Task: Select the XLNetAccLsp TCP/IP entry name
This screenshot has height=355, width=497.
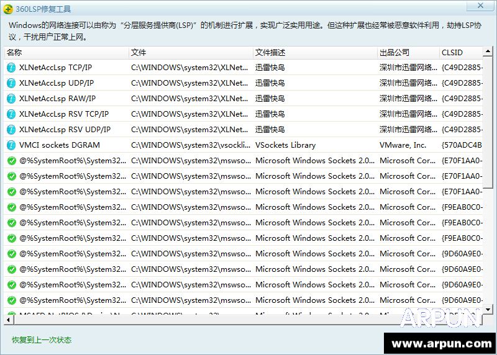Action: tap(55, 68)
